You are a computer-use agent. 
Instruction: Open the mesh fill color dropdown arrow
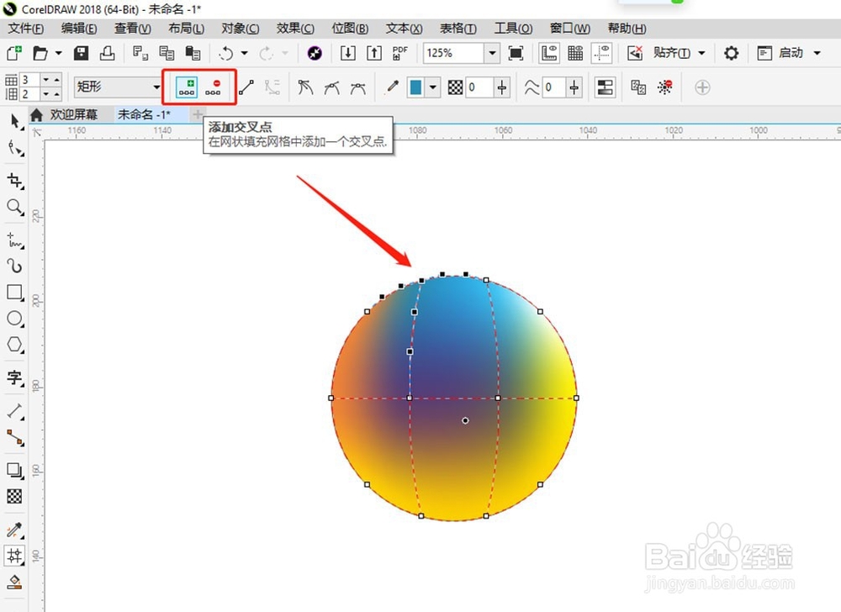[432, 87]
